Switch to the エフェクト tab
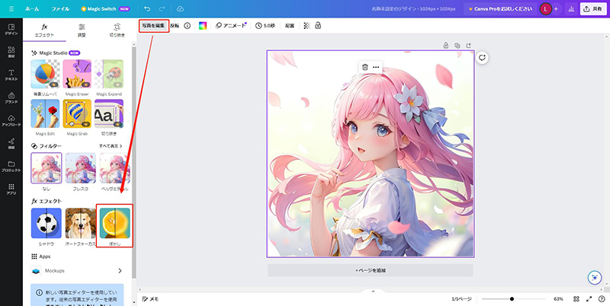 45,30
